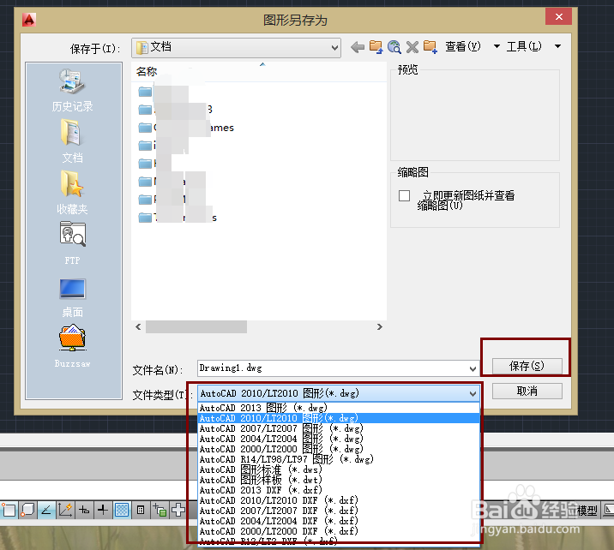Choose AutoCAD 2013 图形 (*.dwg)
The width and height of the screenshot is (614, 550).
339,408
